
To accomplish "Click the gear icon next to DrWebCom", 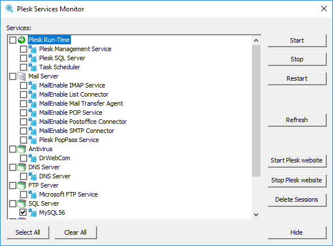I will [32, 158].
